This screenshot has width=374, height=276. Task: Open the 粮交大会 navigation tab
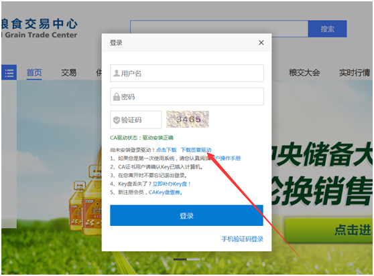(304, 72)
